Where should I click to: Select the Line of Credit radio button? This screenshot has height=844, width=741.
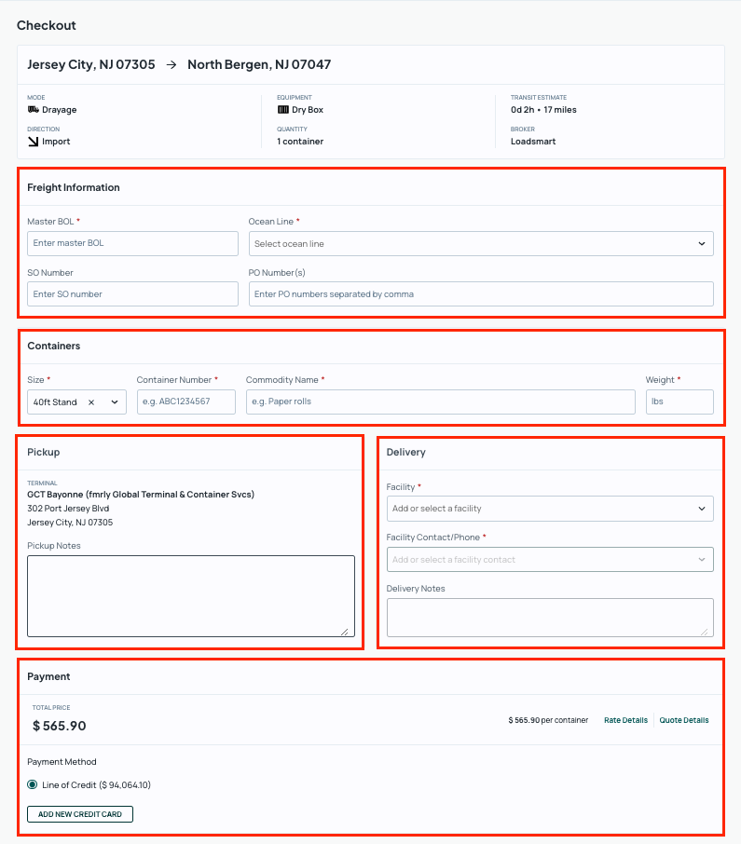(x=33, y=784)
